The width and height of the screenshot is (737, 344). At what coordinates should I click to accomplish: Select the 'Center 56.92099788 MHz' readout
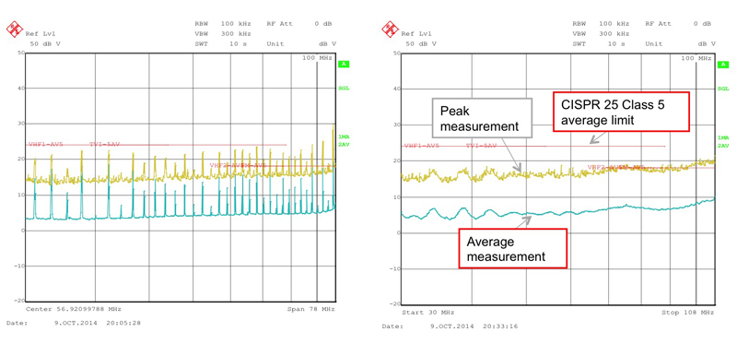(74, 309)
